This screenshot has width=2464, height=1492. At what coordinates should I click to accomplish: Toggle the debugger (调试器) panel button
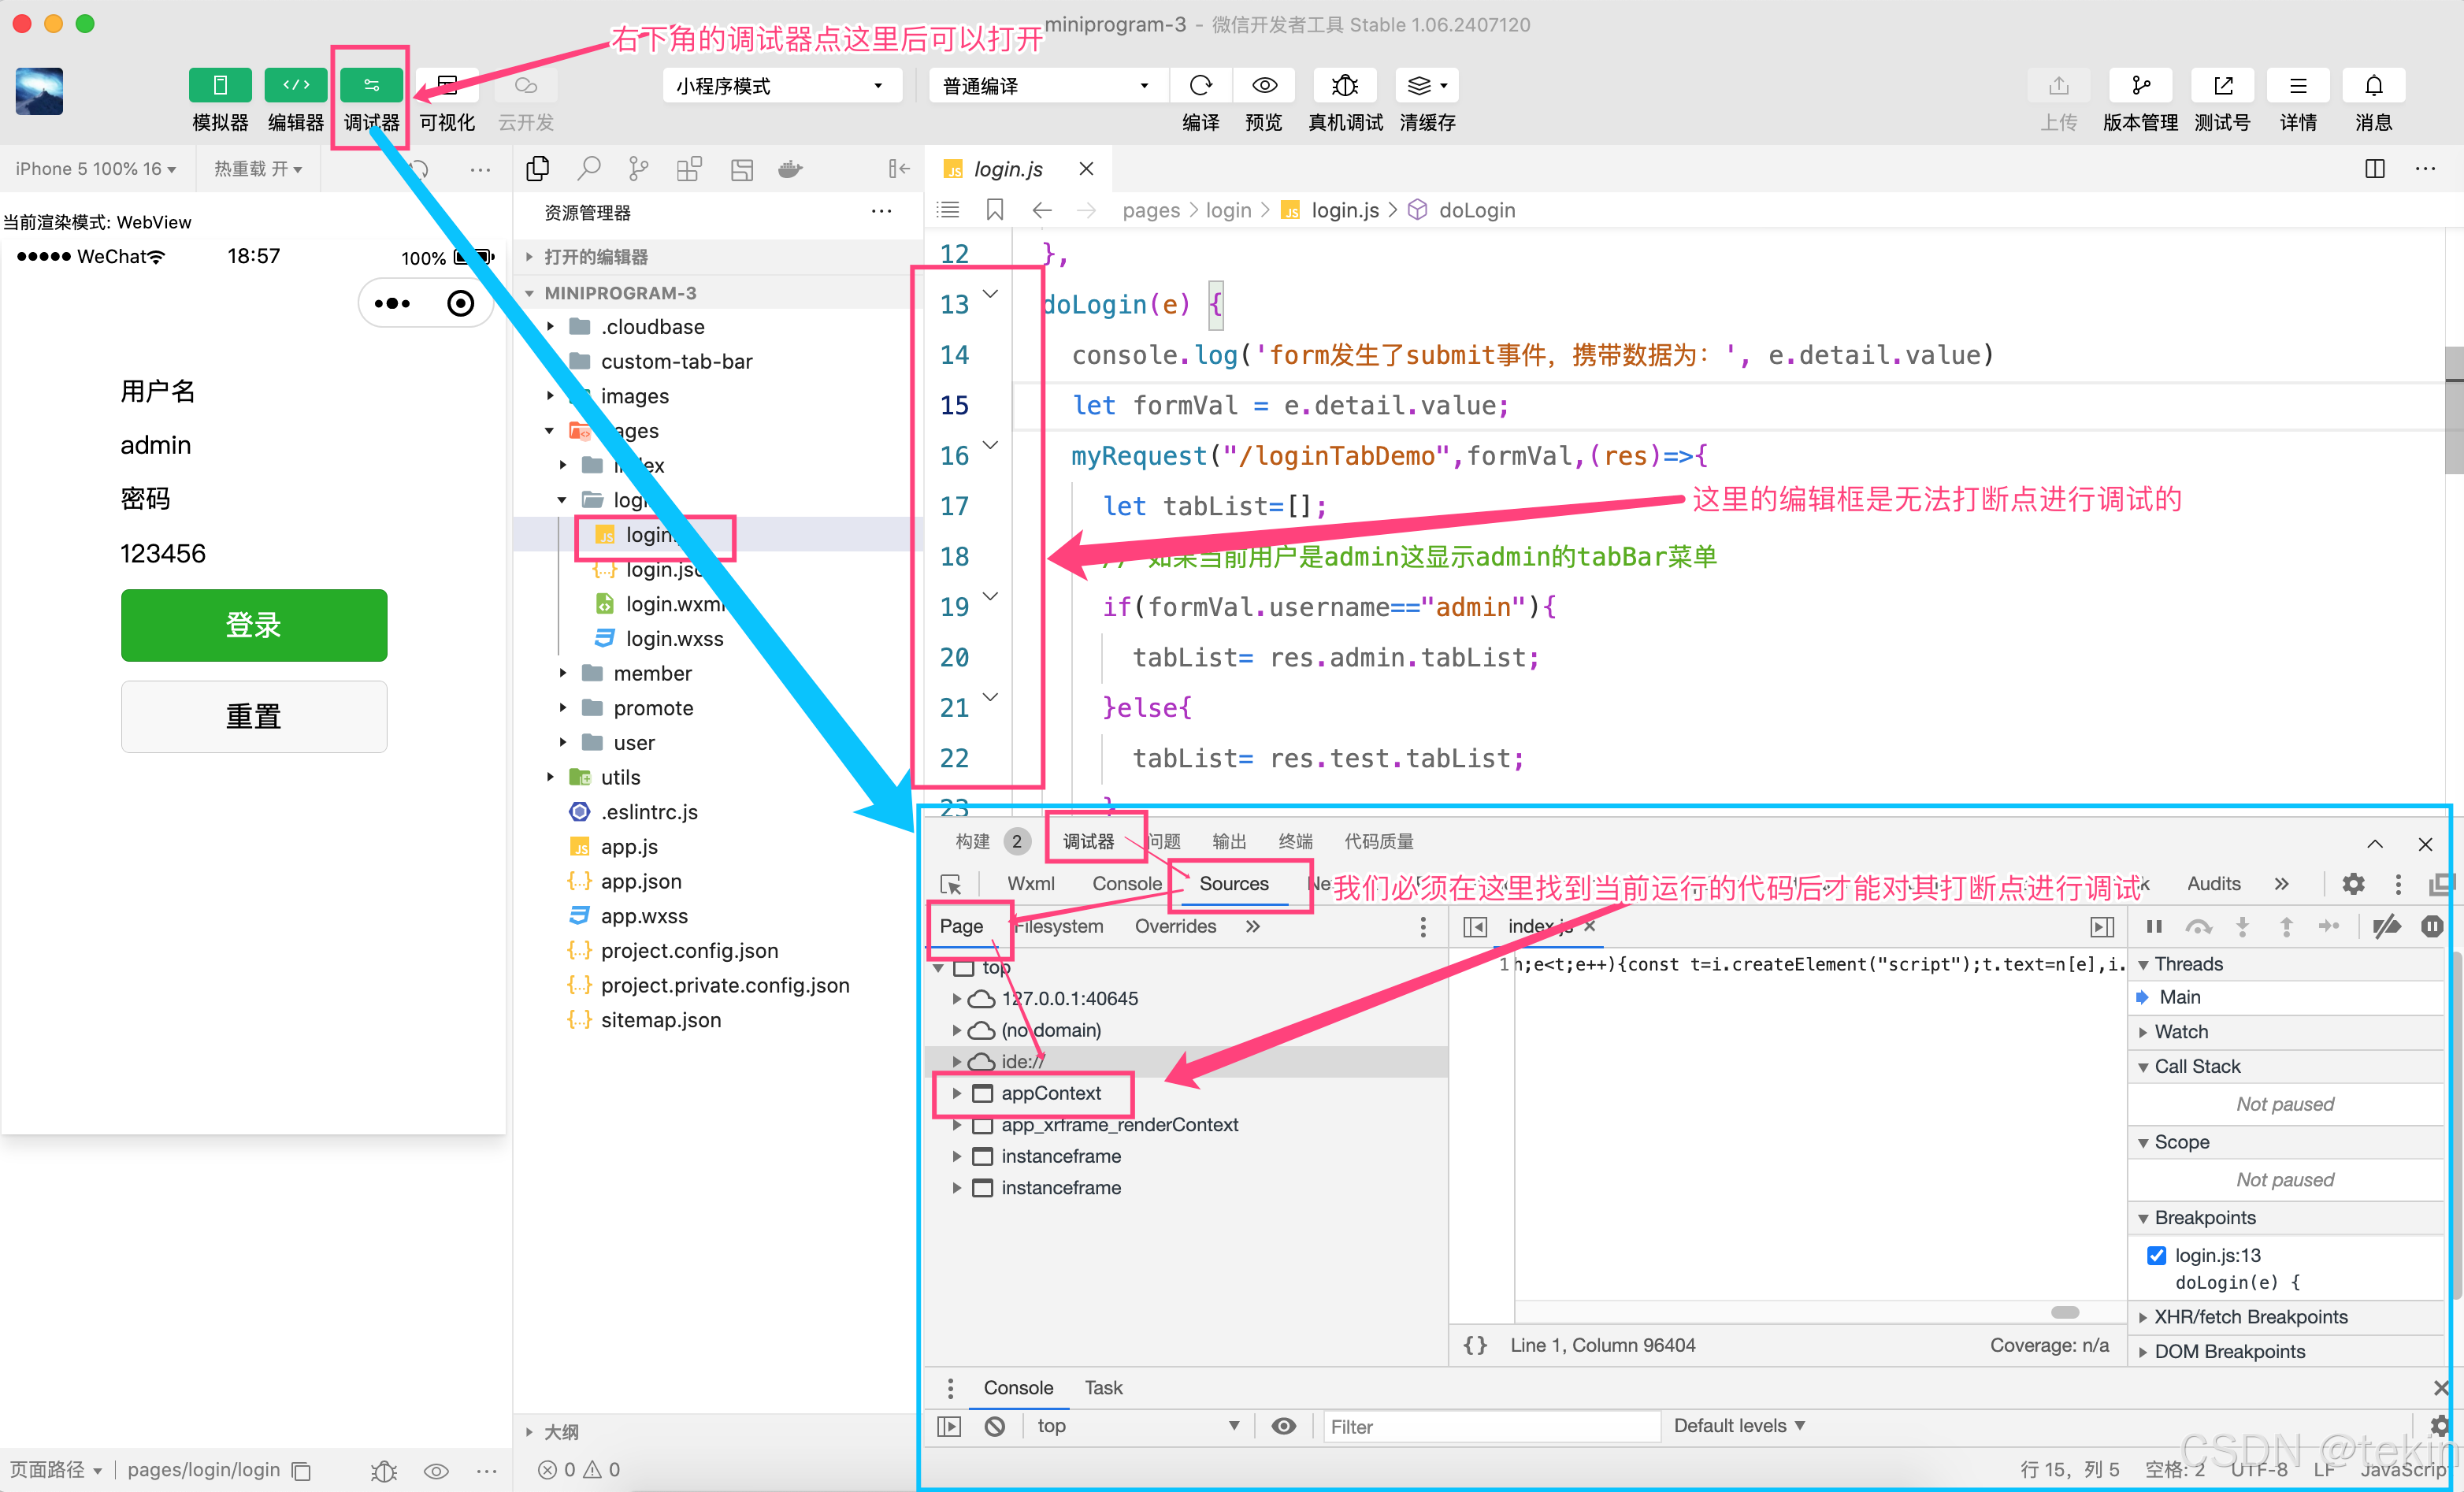click(371, 86)
